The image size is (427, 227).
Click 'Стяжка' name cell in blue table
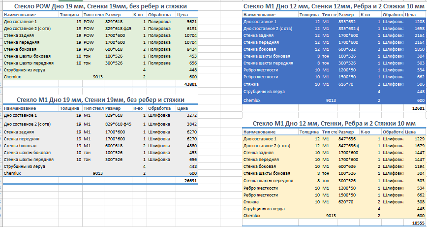click(251, 84)
